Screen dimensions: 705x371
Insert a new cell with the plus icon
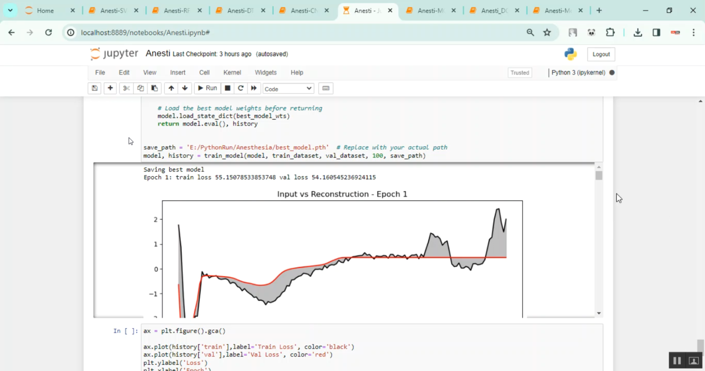click(110, 88)
